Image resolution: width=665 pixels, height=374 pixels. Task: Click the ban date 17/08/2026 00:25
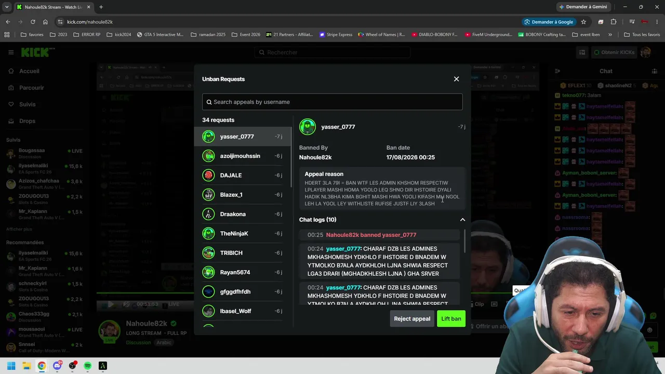point(410,157)
